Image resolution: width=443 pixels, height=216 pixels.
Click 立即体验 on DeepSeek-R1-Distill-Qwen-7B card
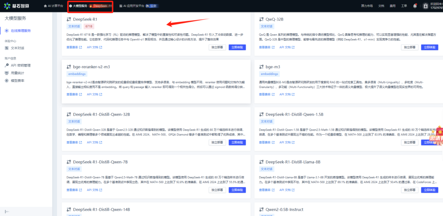coord(237,190)
